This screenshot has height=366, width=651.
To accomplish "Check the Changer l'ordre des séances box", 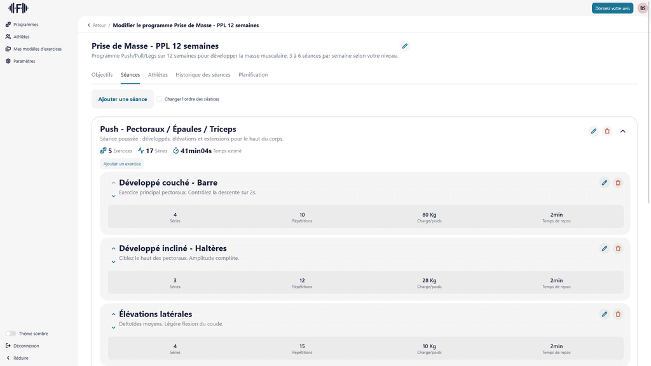I will 160,99.
